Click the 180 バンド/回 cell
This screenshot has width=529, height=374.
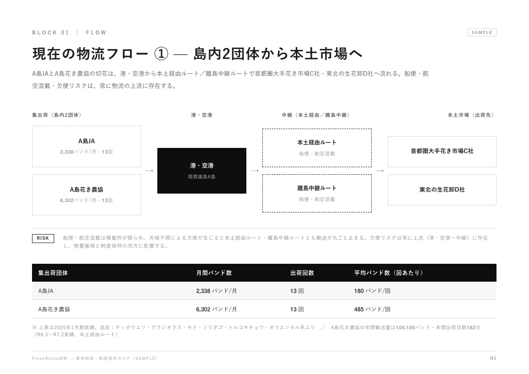point(372,291)
